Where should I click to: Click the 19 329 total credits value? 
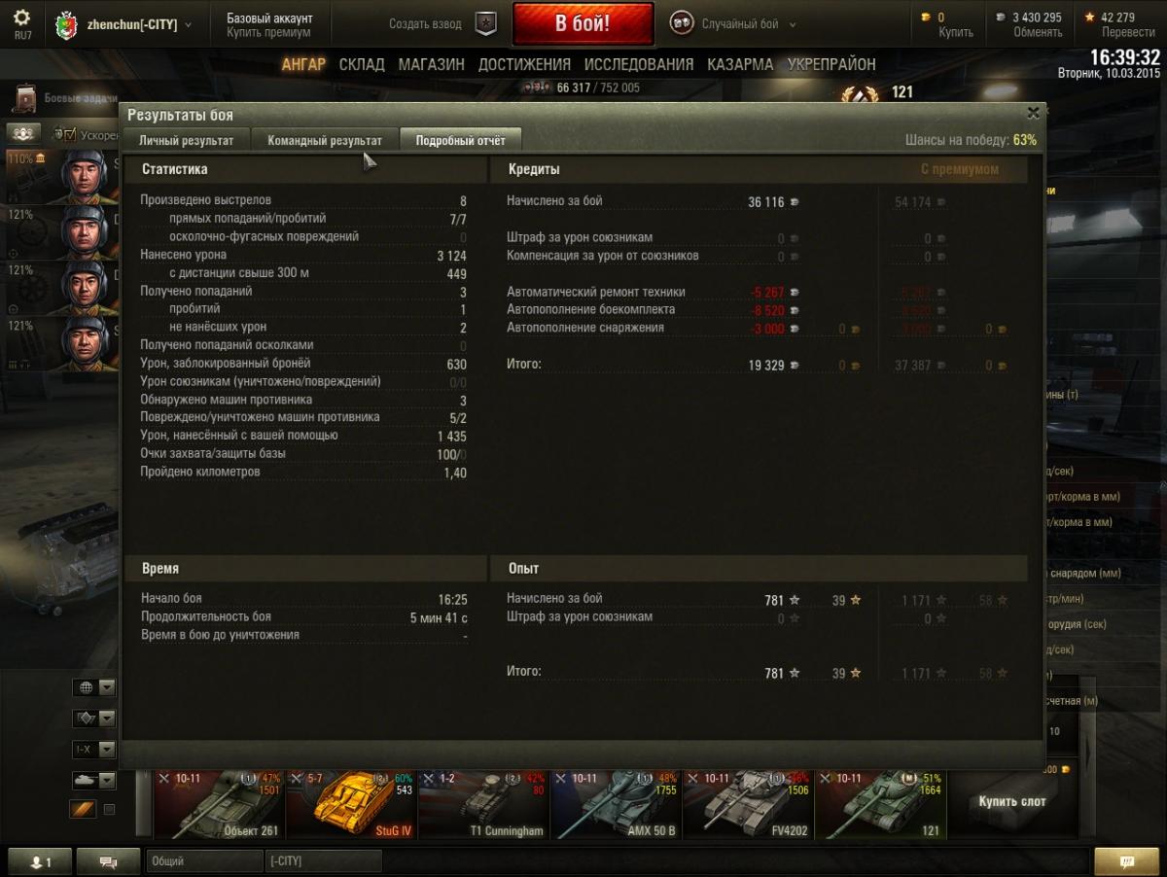tap(766, 366)
